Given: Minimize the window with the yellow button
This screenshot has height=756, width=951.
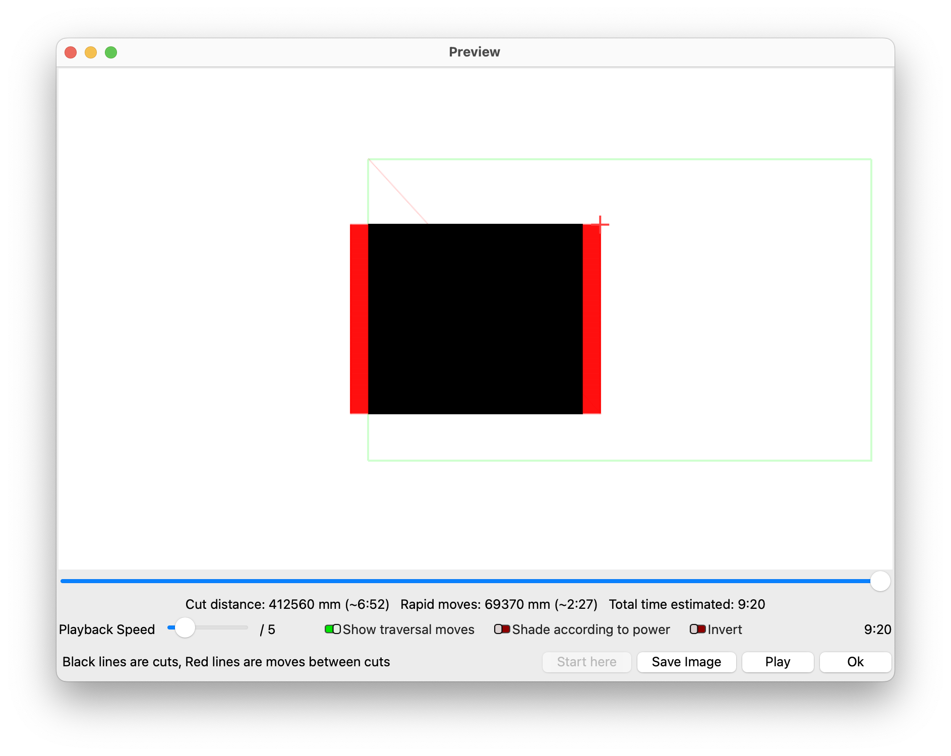Looking at the screenshot, I should click(x=91, y=52).
